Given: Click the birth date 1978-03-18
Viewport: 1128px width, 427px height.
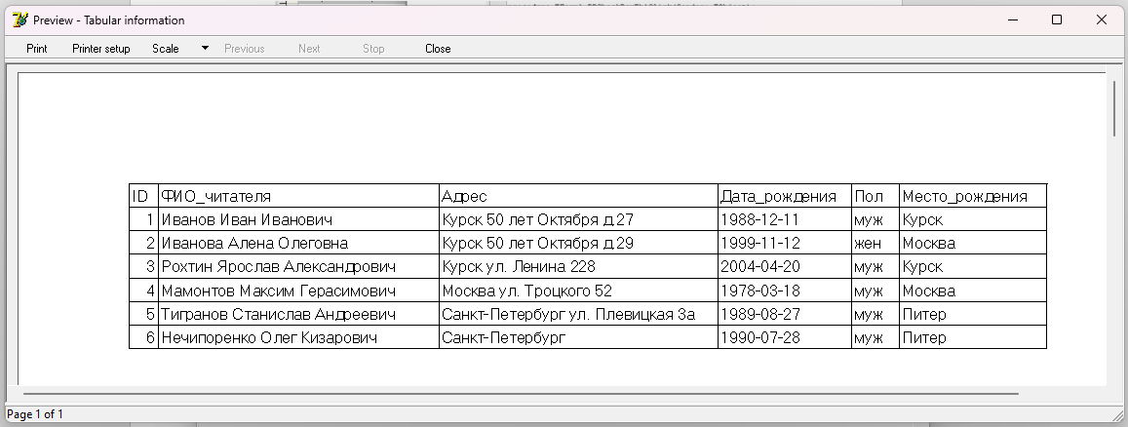Looking at the screenshot, I should point(785,291).
